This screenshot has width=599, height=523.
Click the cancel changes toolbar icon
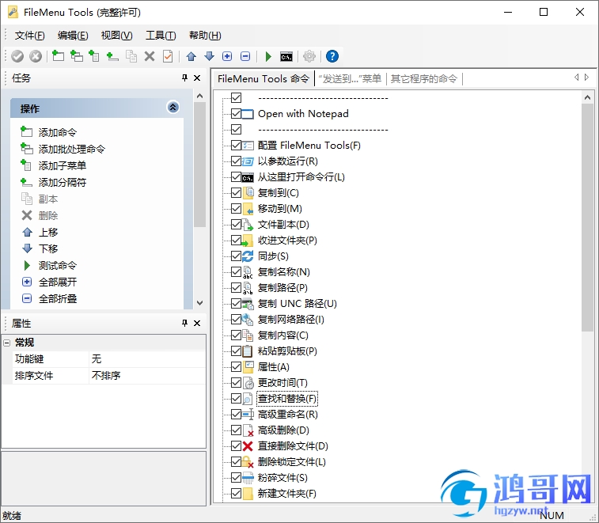[36, 56]
